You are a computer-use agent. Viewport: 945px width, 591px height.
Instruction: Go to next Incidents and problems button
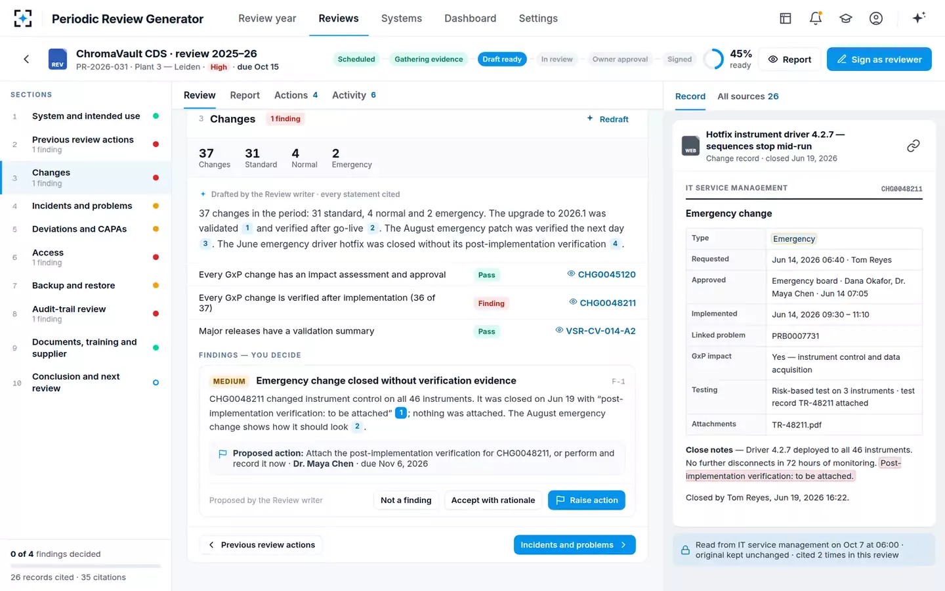coord(574,545)
